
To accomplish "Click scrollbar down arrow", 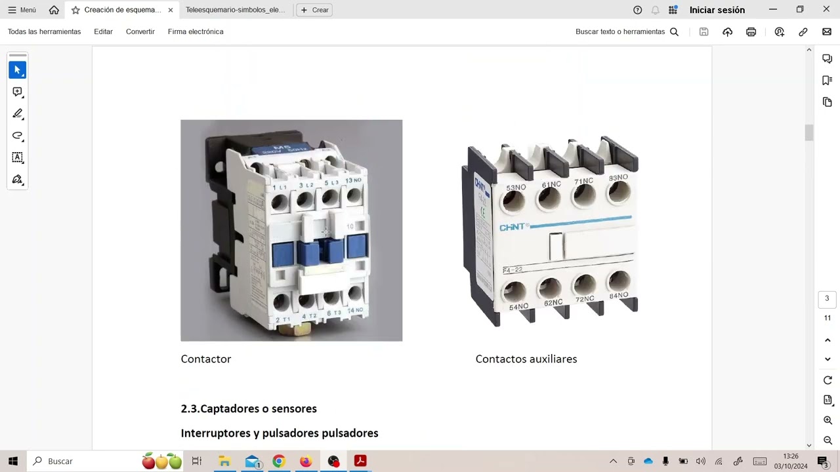I will 808,445.
